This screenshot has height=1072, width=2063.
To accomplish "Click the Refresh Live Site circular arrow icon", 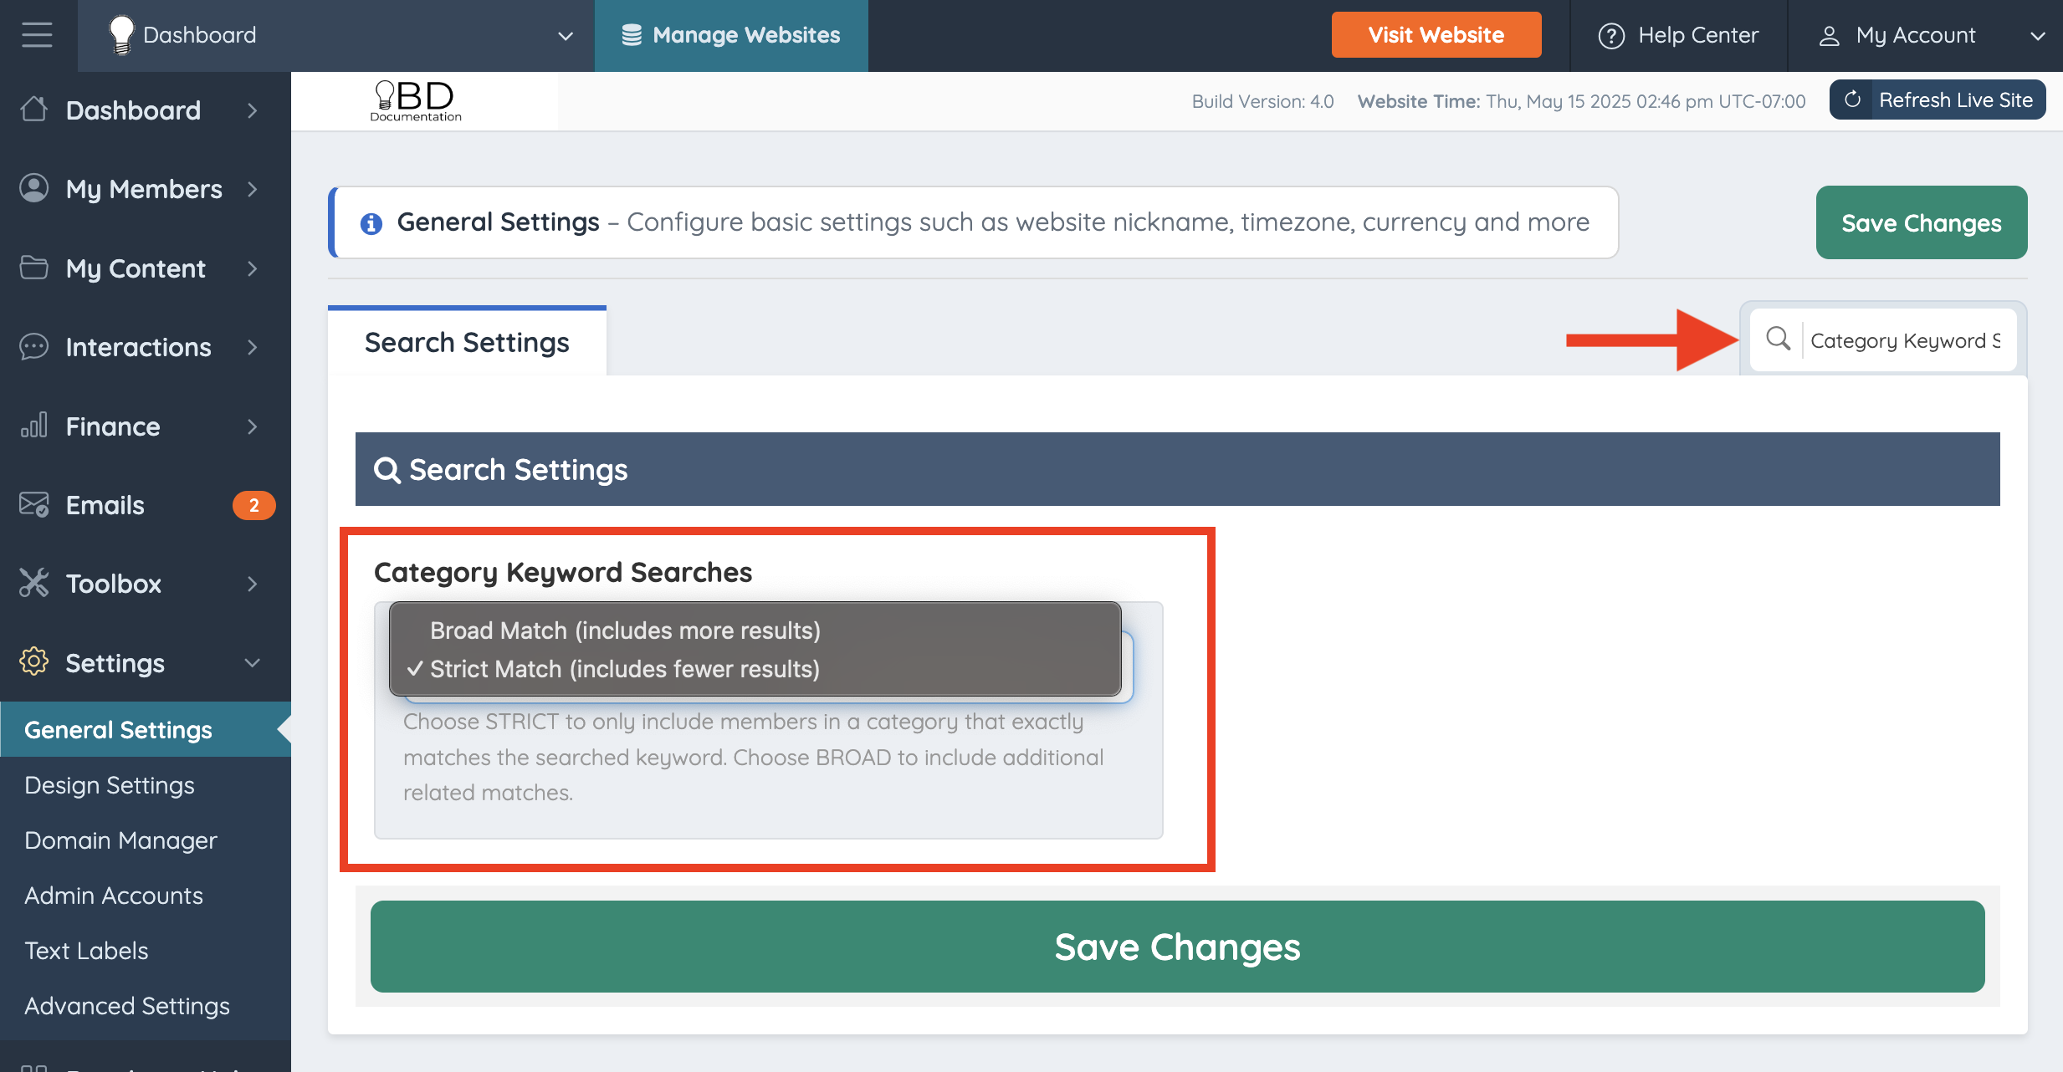I will point(1852,100).
